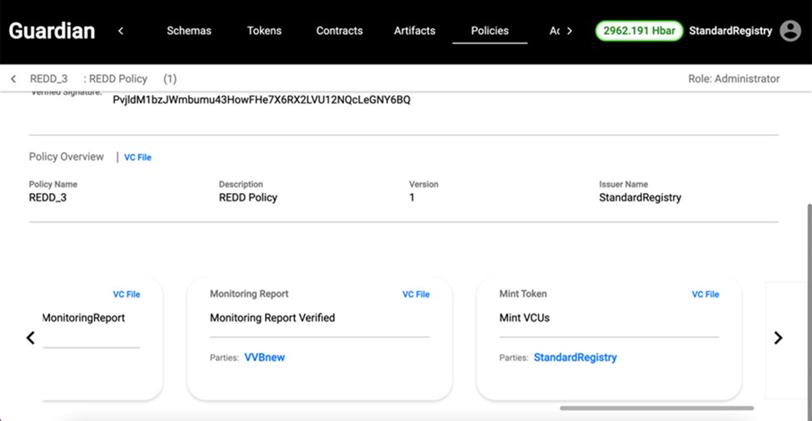This screenshot has height=421, width=812.
Task: Click the user profile avatar icon
Action: pos(790,31)
